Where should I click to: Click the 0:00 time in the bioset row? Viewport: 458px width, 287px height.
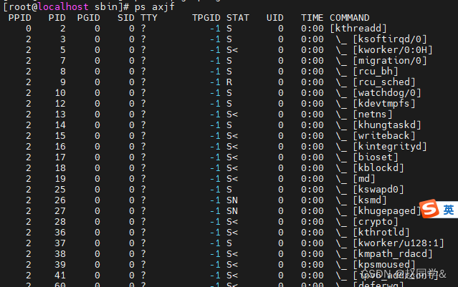tap(313, 157)
